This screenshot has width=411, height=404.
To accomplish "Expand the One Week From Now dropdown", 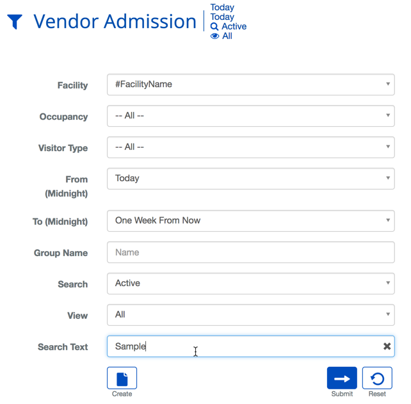I will tap(250, 221).
